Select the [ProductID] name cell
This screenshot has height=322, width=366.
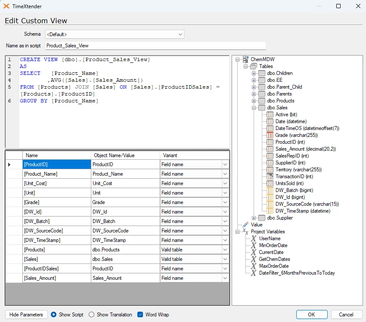[57, 164]
